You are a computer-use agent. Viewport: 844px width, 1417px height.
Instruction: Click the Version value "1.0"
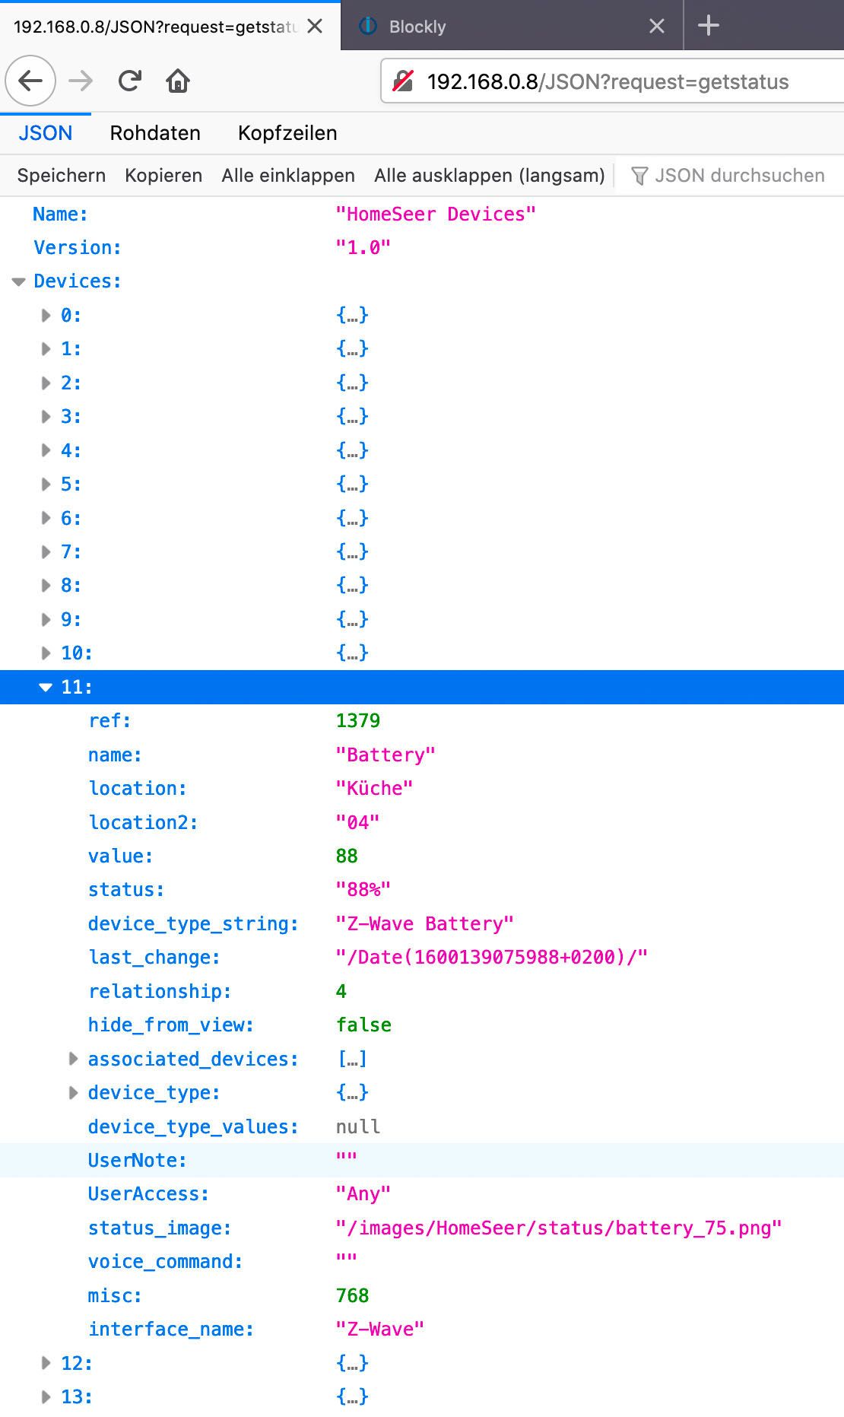363,248
